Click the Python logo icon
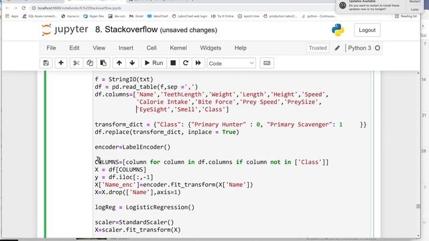The height and width of the screenshot is (241, 429). click(338, 30)
